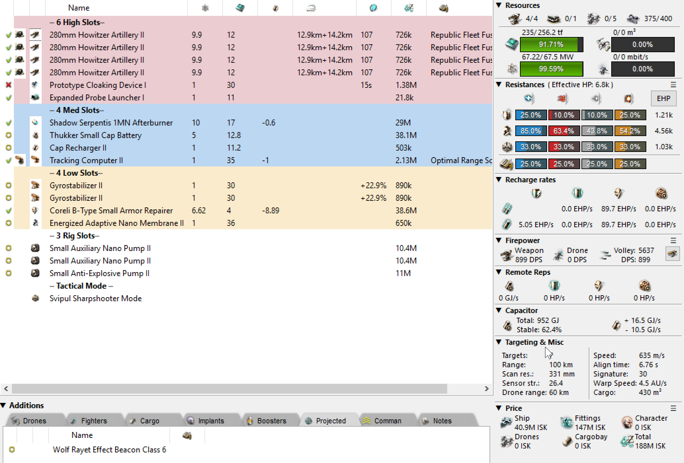
Task: Toggle Prototype Cloaking Device state marker
Action: [x=9, y=85]
